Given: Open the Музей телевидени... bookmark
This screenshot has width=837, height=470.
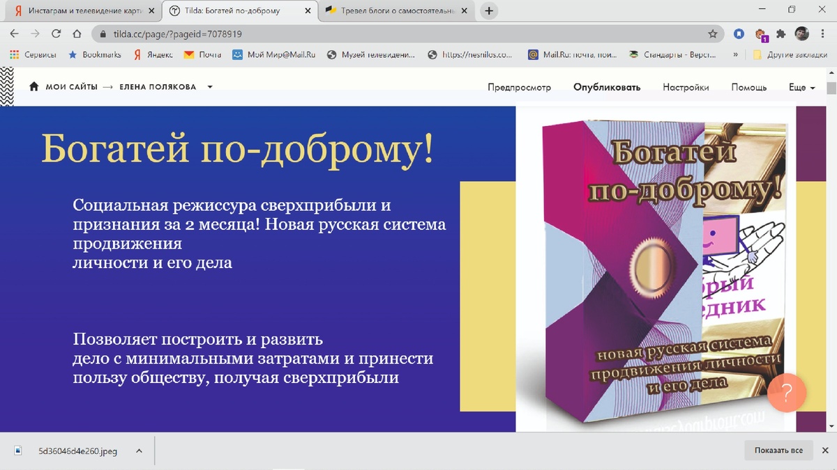Looking at the screenshot, I should pos(370,55).
